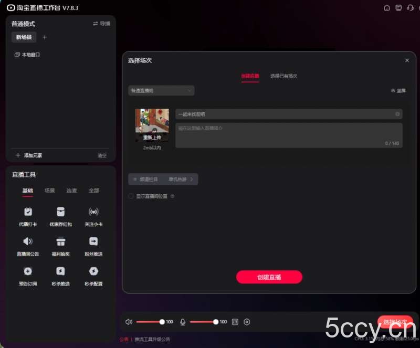
Task: Mute the speaker volume icon
Action: [x=129, y=322]
